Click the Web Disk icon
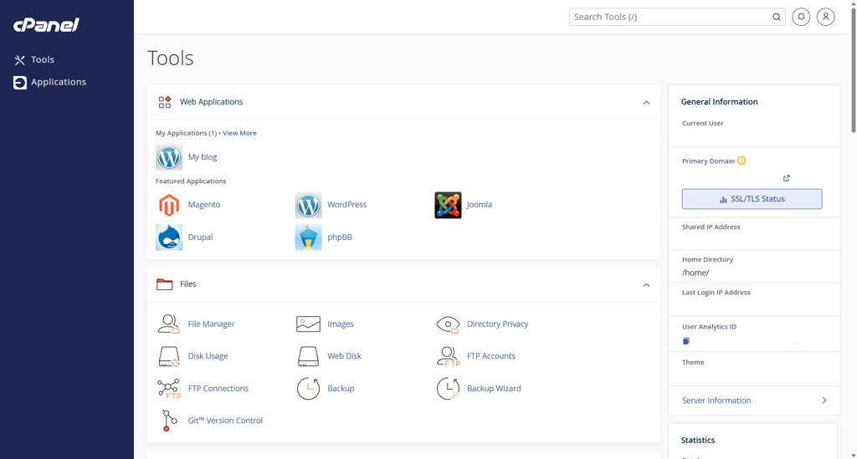Viewport: 857px width, 459px height. (x=308, y=356)
